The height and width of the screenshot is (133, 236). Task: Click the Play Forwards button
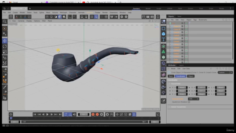pos(47,115)
